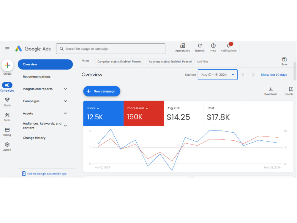Open Goals trophy icon

[x=7, y=100]
